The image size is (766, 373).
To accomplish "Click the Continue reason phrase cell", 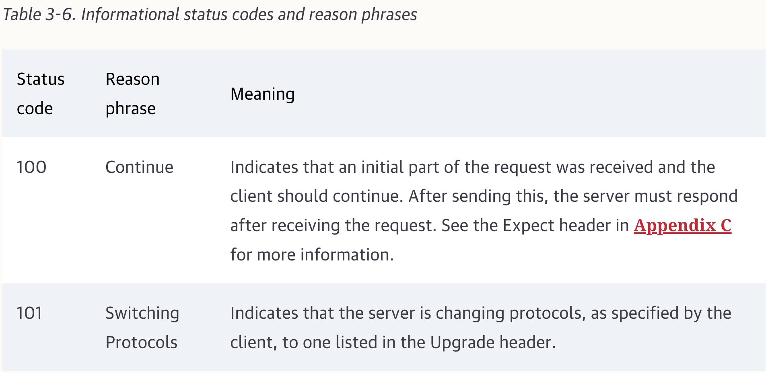I will (139, 167).
